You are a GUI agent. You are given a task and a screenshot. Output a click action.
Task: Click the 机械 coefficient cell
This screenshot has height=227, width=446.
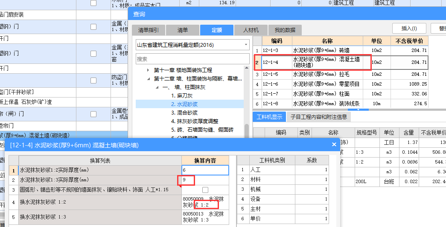click(312, 189)
